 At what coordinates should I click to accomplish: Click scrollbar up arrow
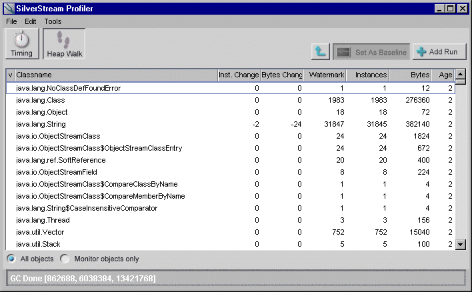(460, 74)
